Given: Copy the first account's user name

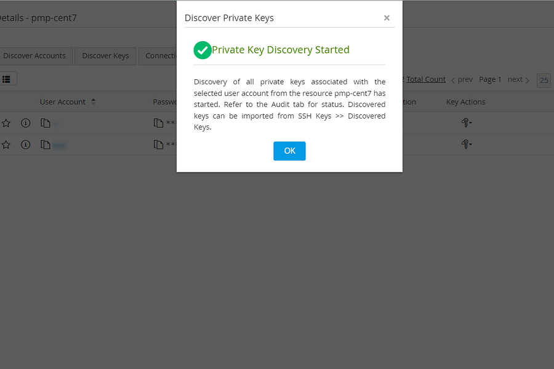Looking at the screenshot, I should click(x=45, y=123).
